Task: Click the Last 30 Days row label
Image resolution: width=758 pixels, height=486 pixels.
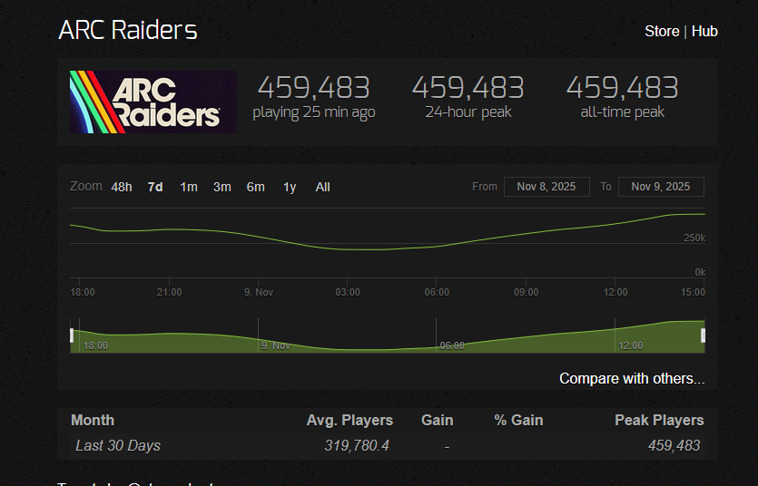Action: 118,445
